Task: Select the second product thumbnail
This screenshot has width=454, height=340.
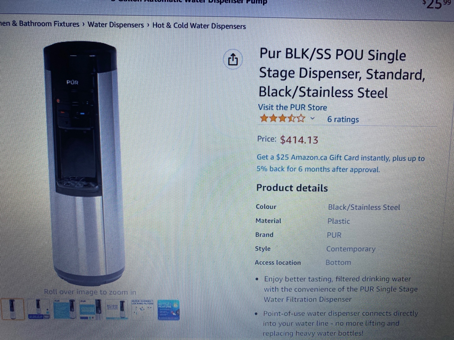Action: click(38, 309)
